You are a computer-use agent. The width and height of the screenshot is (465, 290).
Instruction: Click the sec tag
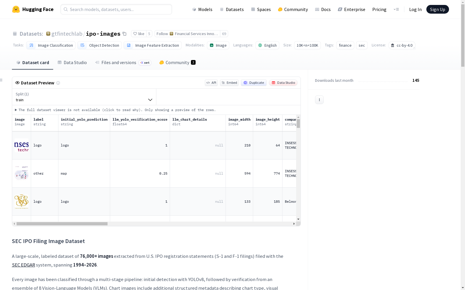pos(362,45)
